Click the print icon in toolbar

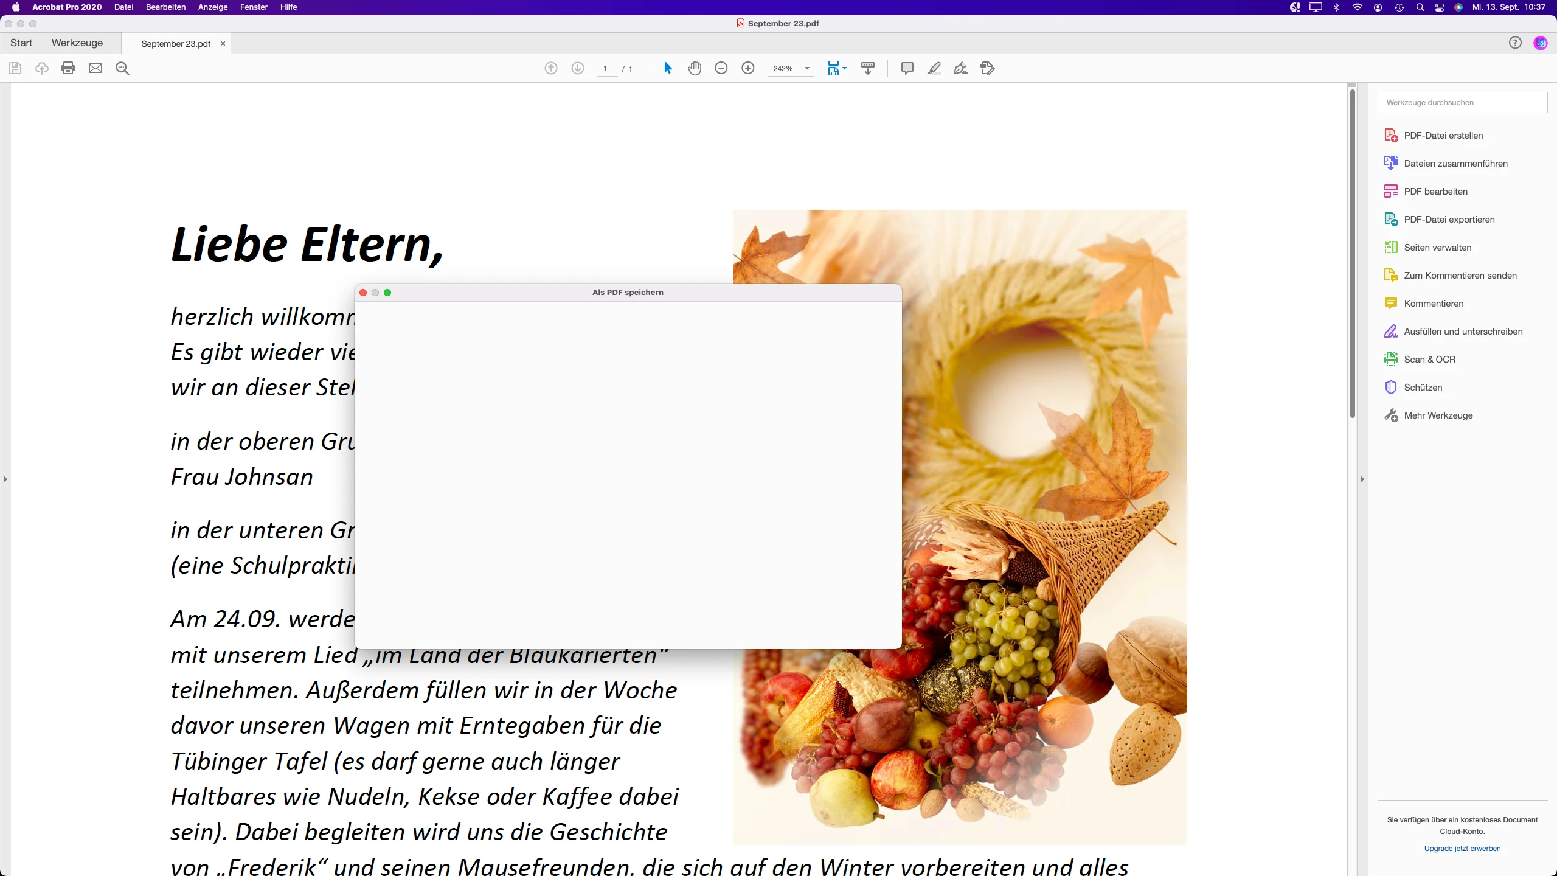tap(68, 68)
